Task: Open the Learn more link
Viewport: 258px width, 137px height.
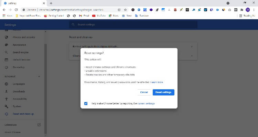Action: tap(157, 82)
